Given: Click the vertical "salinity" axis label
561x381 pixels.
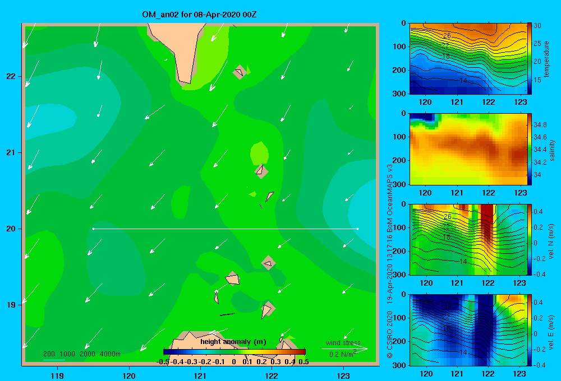Looking at the screenshot, I should (x=552, y=150).
